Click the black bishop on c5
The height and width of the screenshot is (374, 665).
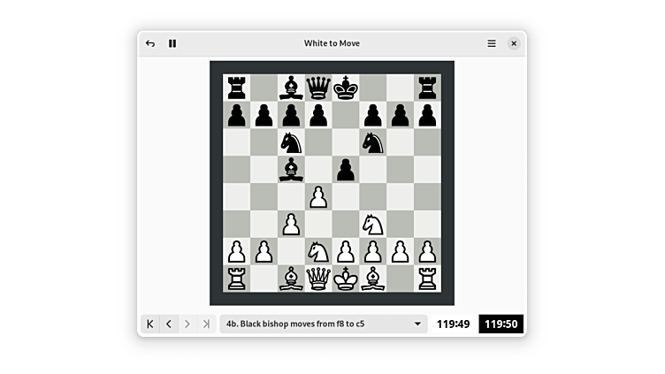[291, 169]
